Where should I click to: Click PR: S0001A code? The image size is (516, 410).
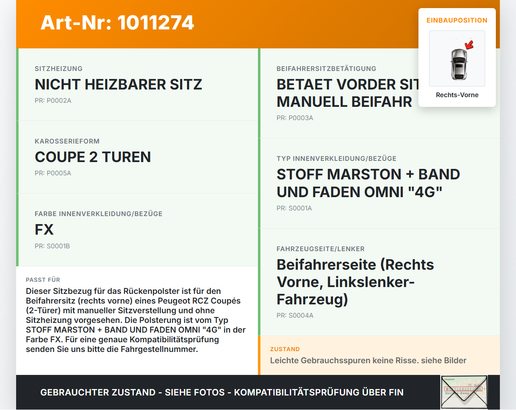click(294, 208)
